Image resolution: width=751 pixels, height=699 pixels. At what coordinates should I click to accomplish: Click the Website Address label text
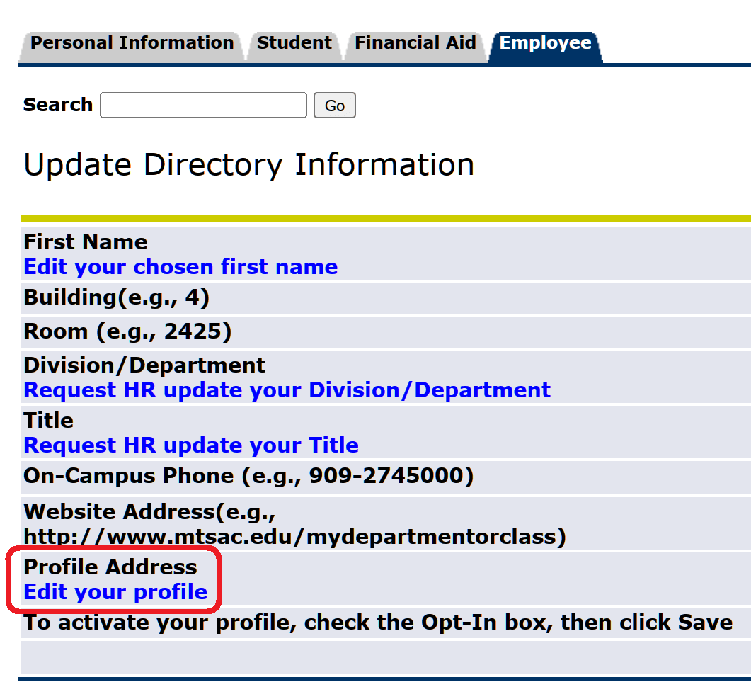294,523
